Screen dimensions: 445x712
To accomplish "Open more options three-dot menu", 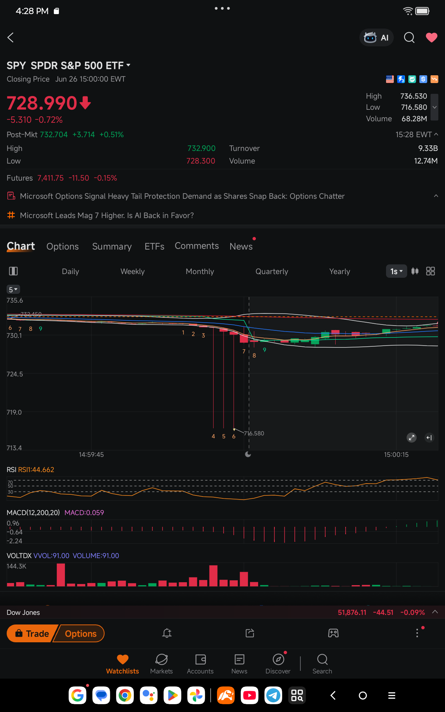I will tap(417, 633).
